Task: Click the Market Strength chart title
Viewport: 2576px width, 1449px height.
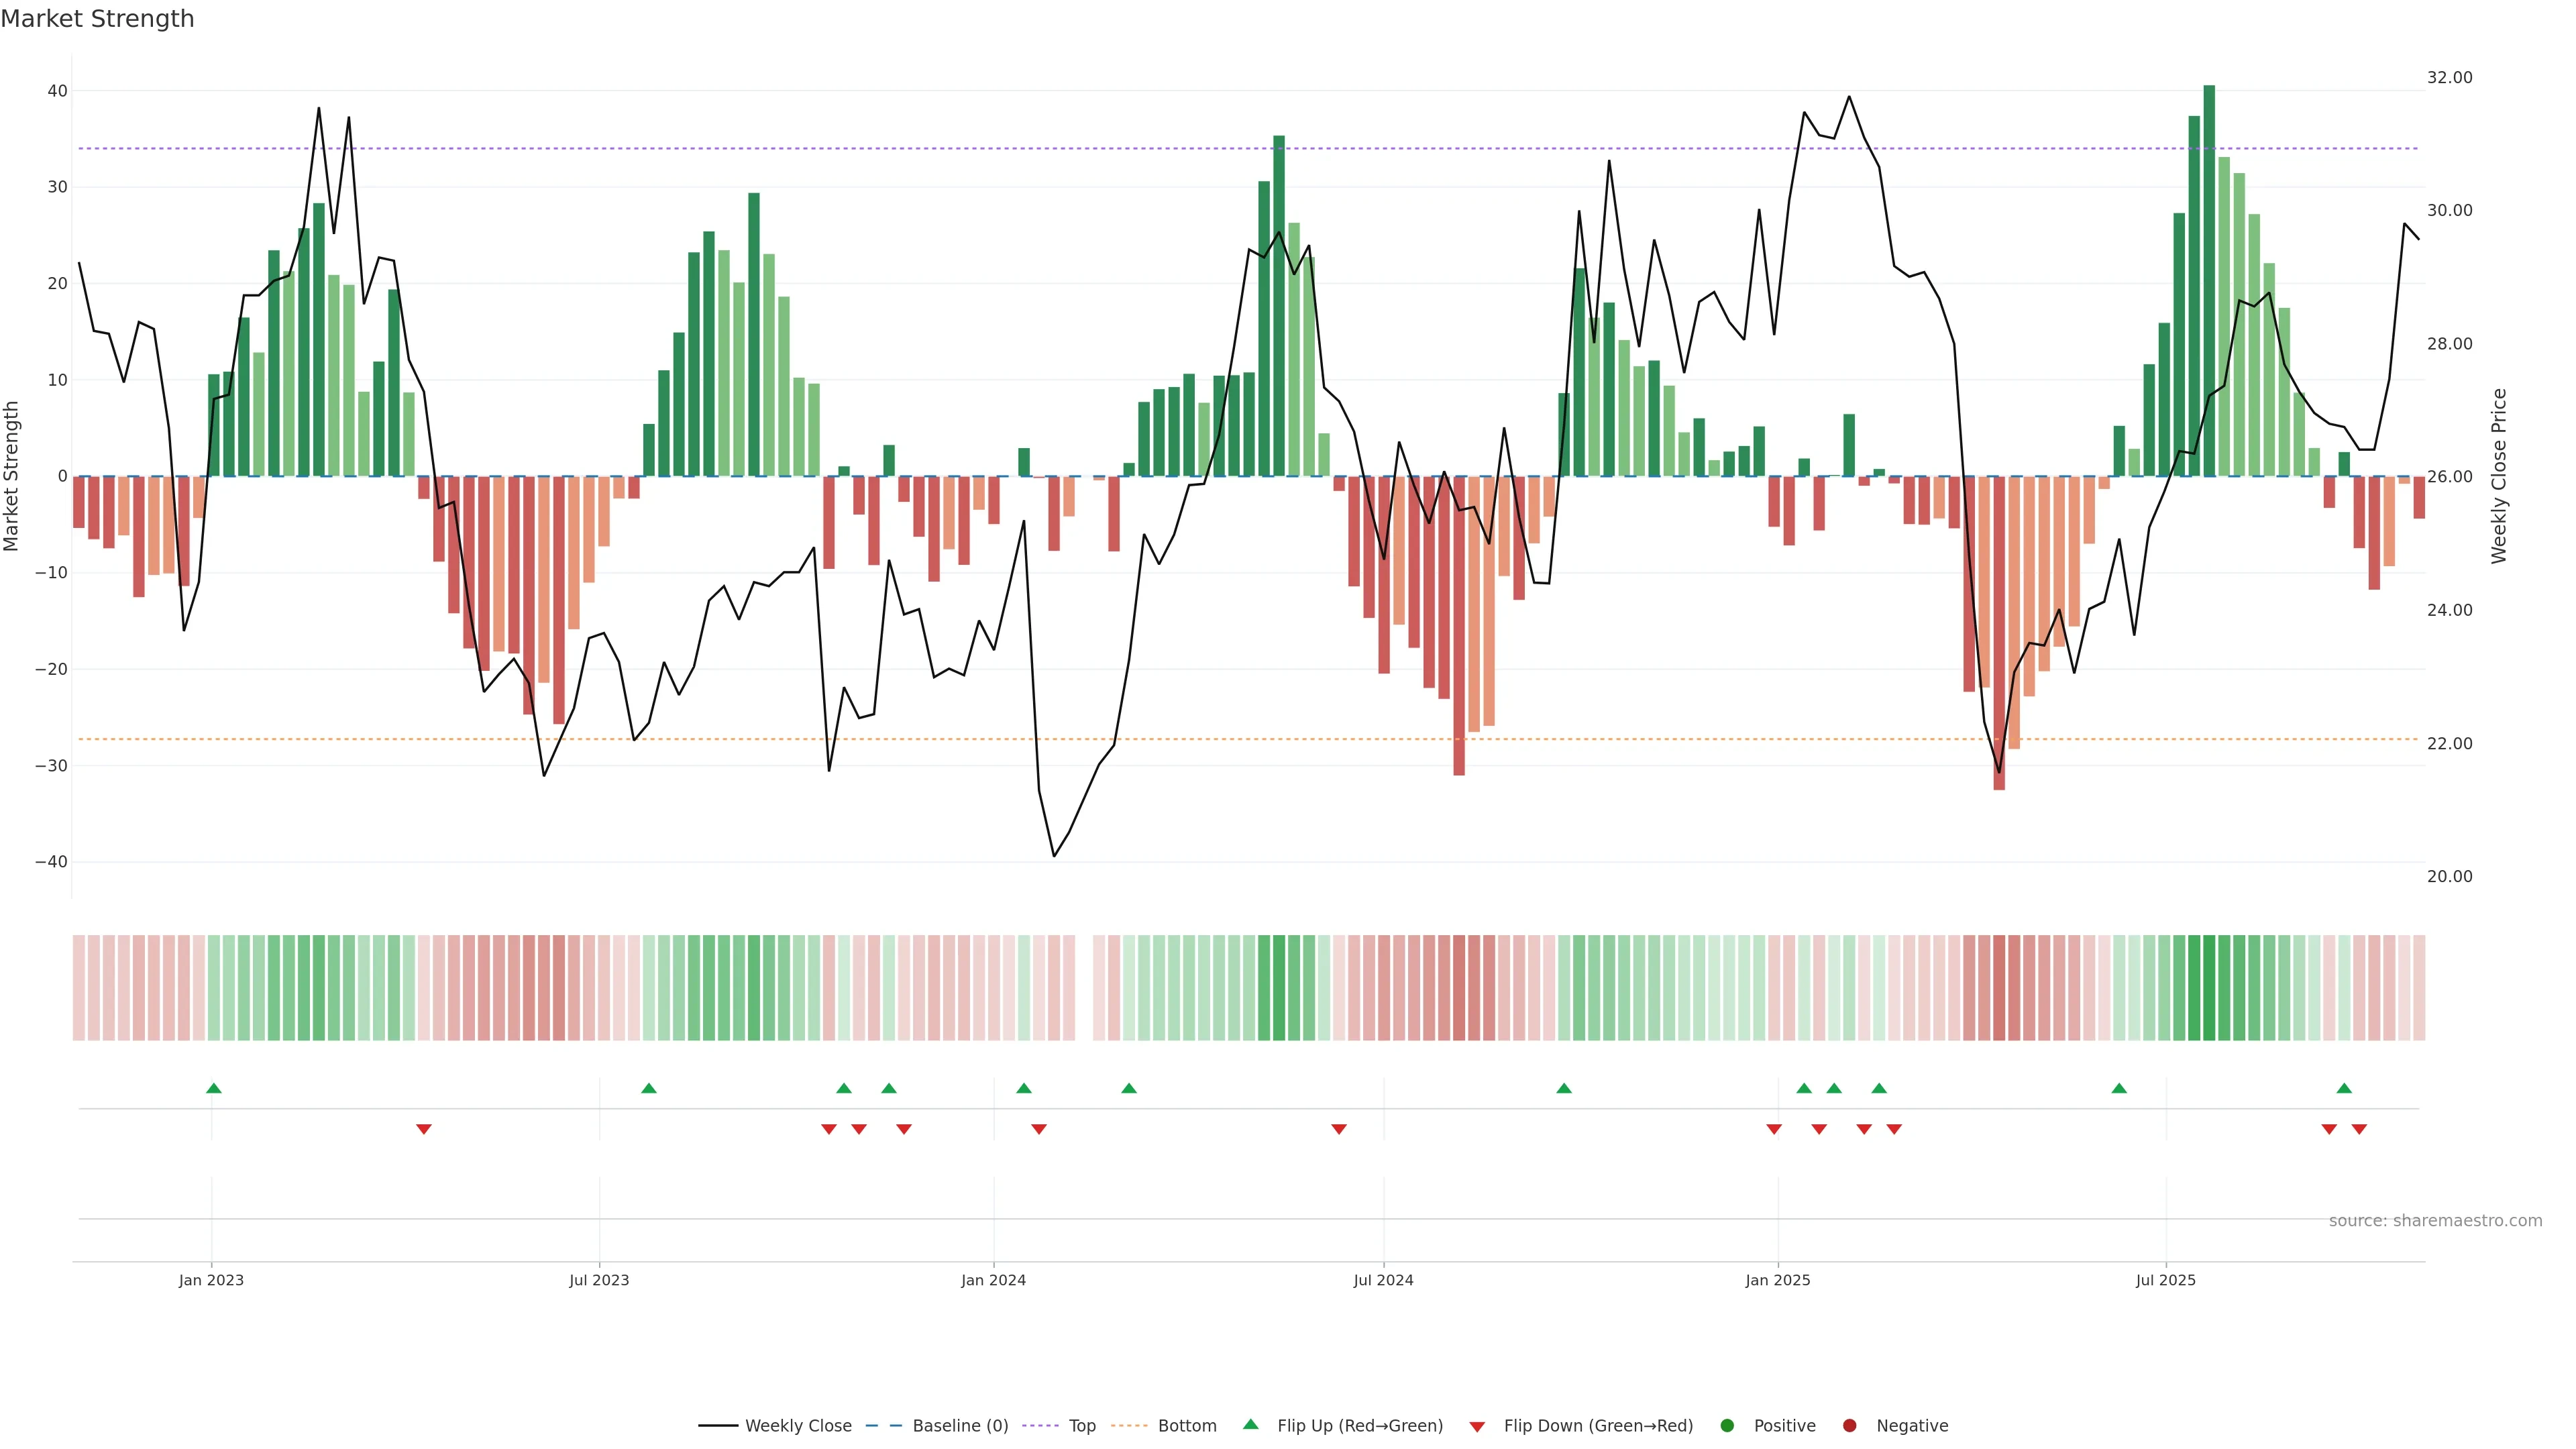Action: pos(97,19)
